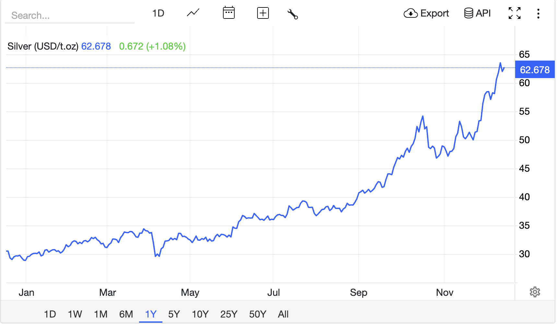Click the compare symbol (+) icon
Screen dimensions: 557x324
tap(263, 13)
